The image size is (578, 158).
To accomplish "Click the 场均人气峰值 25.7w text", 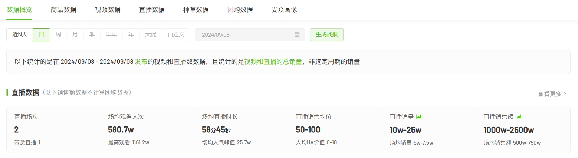I will [x=226, y=142].
